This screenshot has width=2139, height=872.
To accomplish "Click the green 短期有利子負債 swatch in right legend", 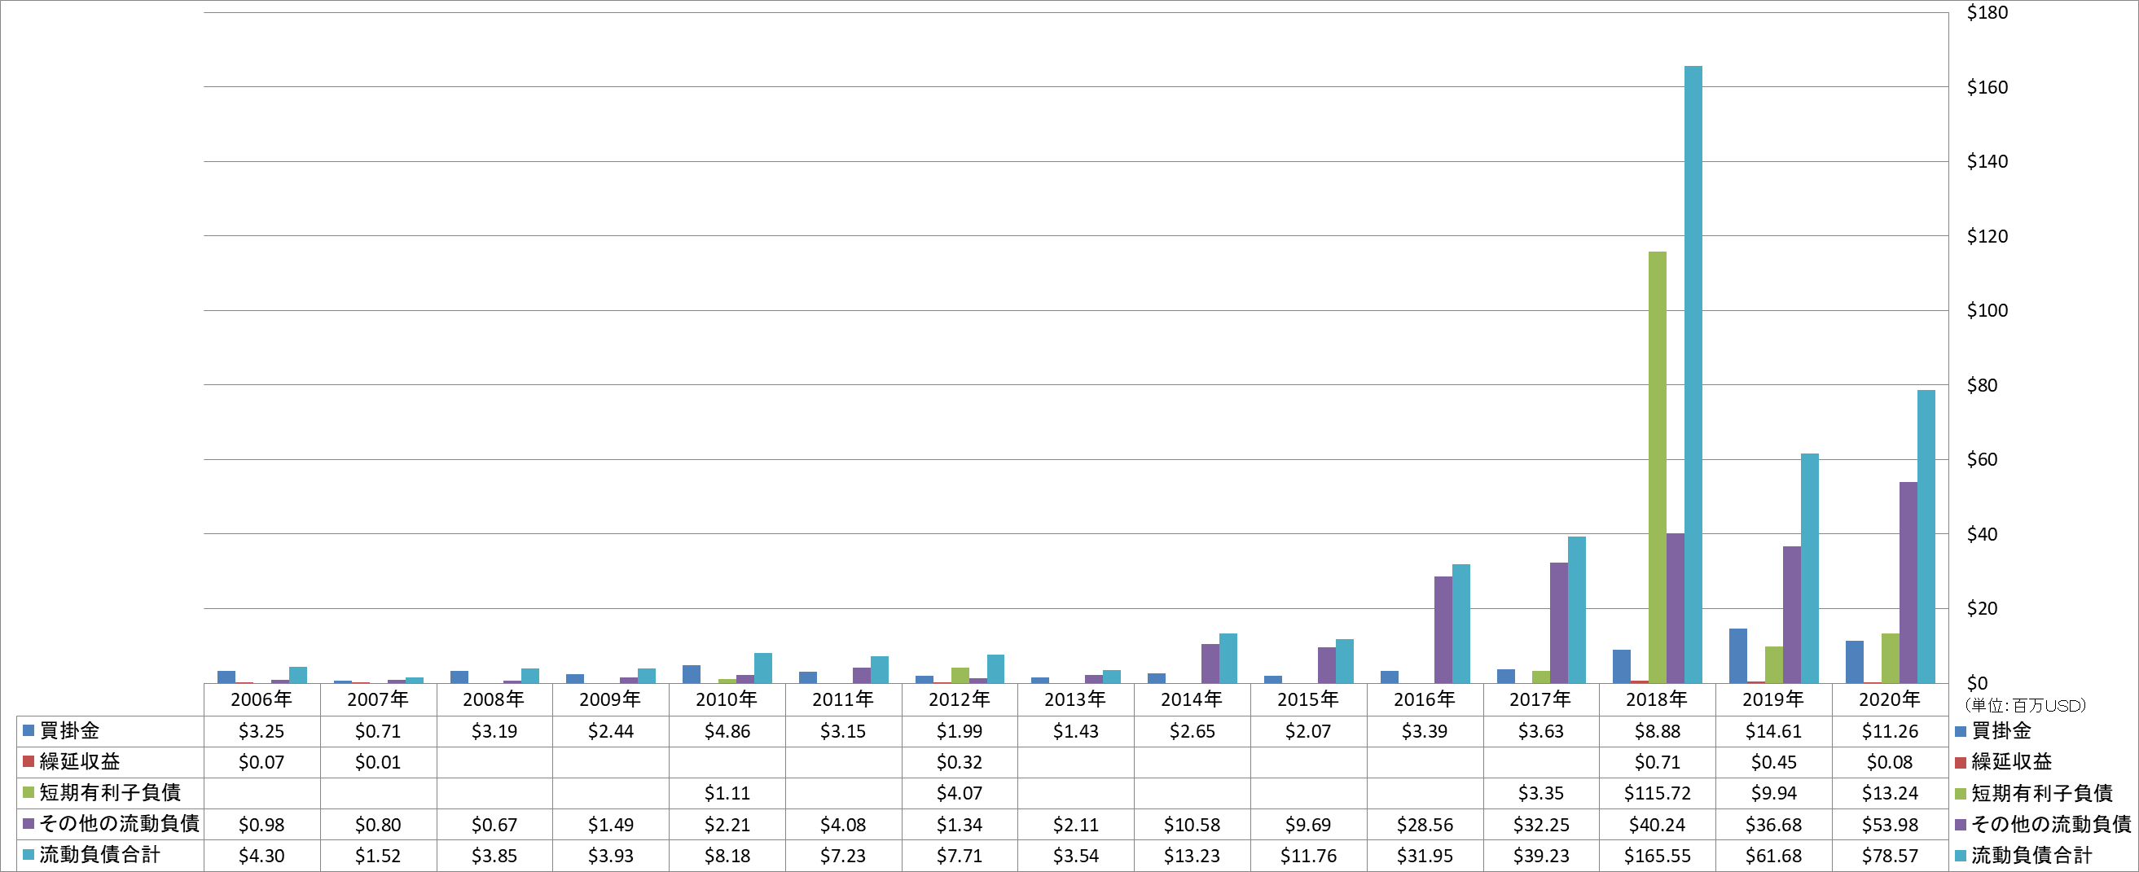I will 1961,793.
